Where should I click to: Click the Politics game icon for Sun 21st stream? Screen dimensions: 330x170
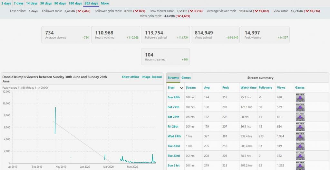tap(300, 165)
